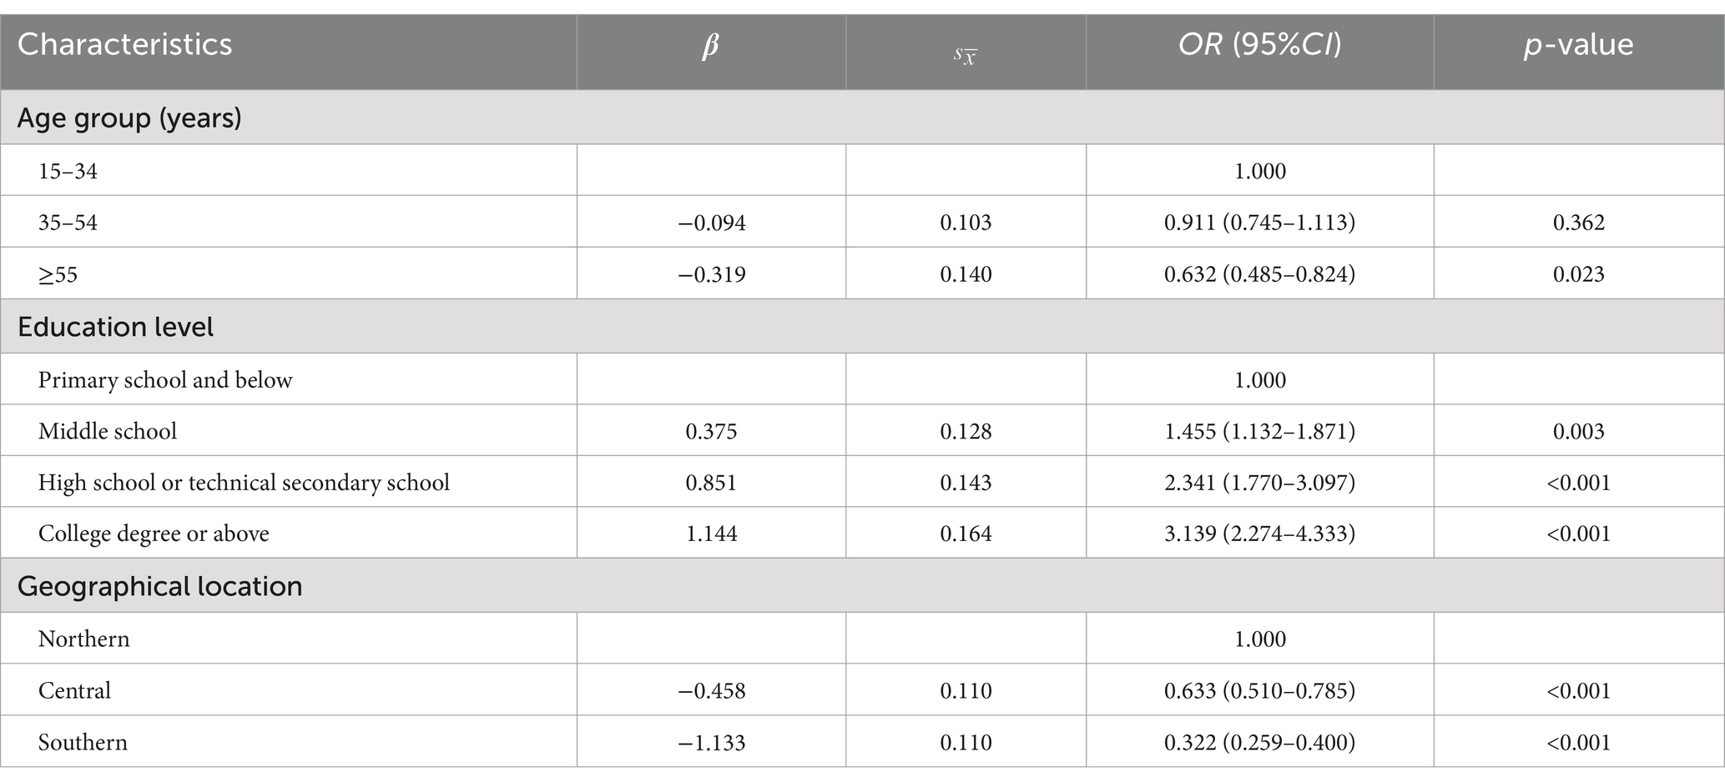This screenshot has width=1725, height=782.
Task: Click the Geographical location section heading
Action: pos(159,586)
